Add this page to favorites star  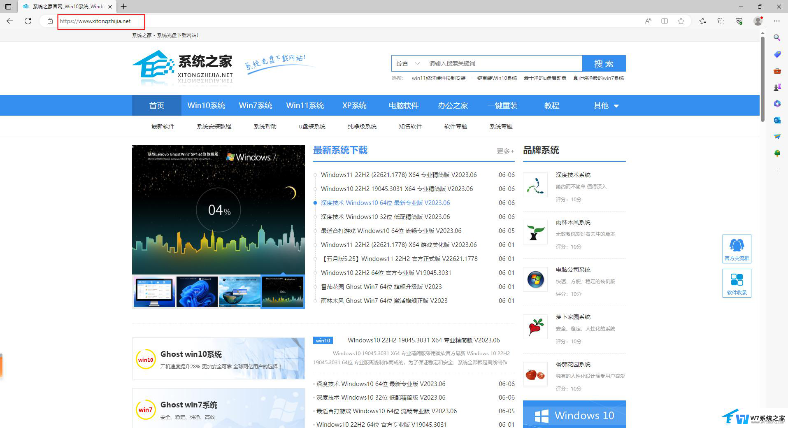[x=681, y=21]
